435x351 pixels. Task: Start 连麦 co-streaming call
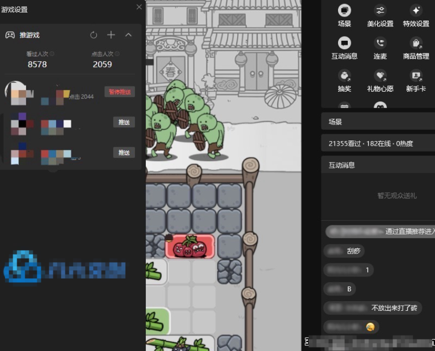380,44
